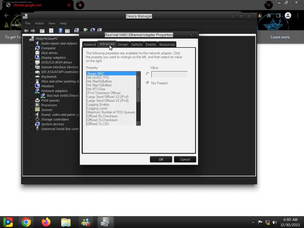Viewport: 304px width, 228px height.
Task: Expand Human Interface Devices category
Action: pyautogui.click(x=32, y=67)
